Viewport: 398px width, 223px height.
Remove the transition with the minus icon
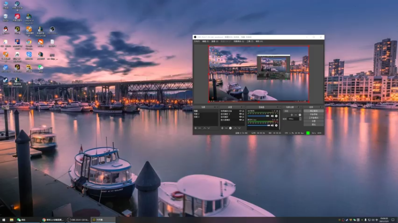(x=296, y=115)
